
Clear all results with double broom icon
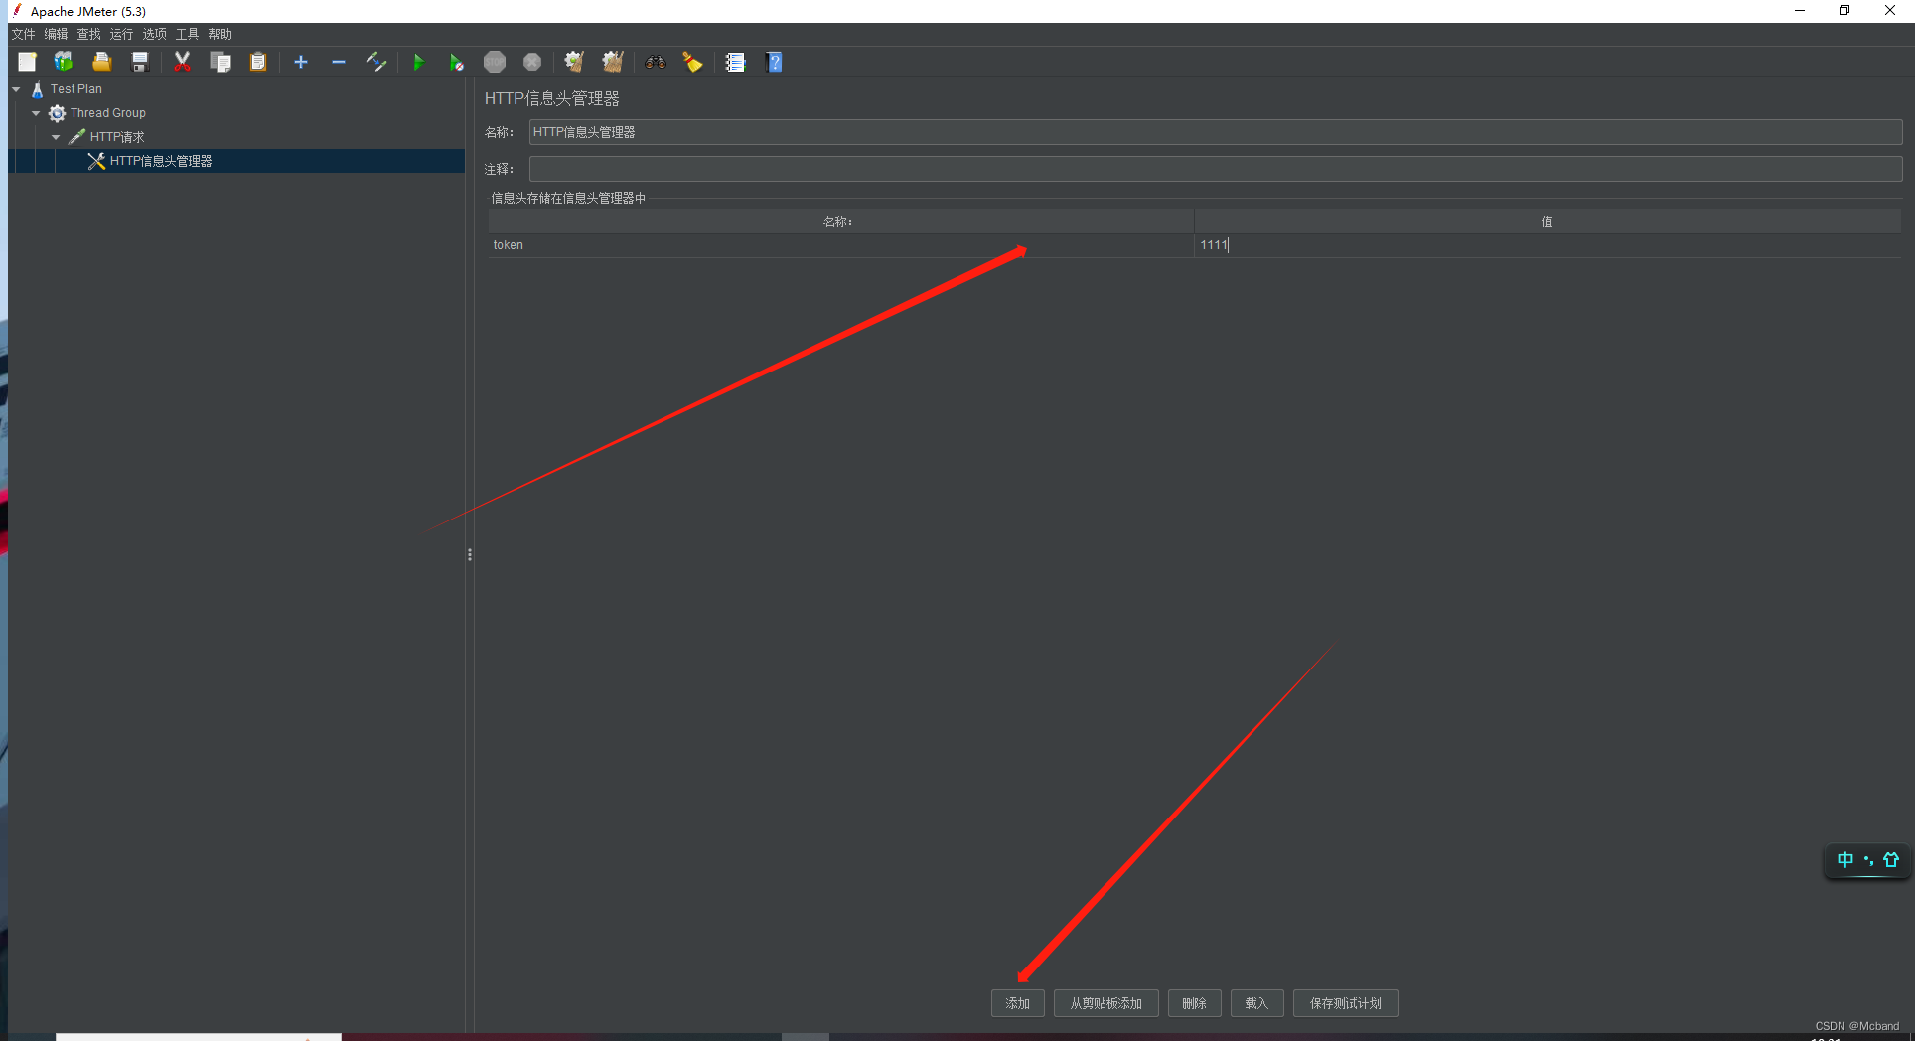[x=613, y=62]
